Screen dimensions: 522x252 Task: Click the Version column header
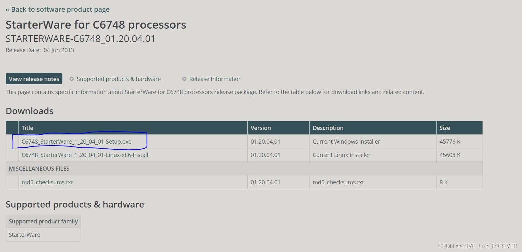(x=279, y=128)
